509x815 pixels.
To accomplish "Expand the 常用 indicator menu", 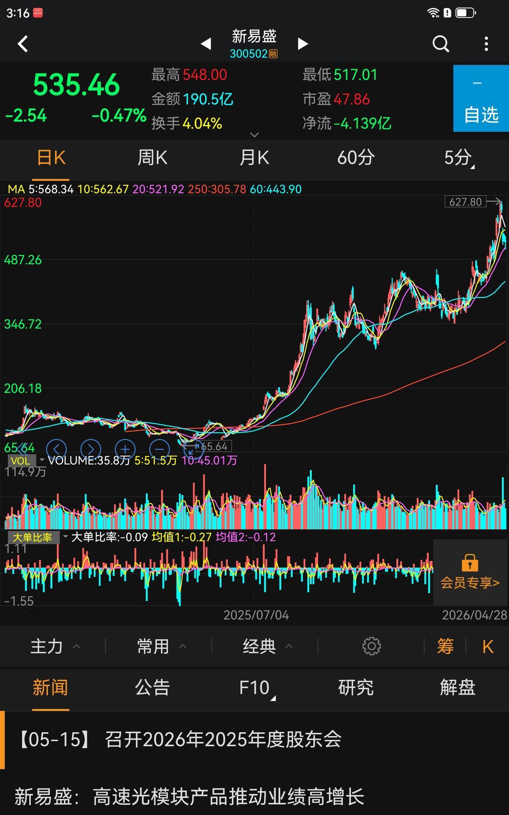I will pyautogui.click(x=162, y=646).
